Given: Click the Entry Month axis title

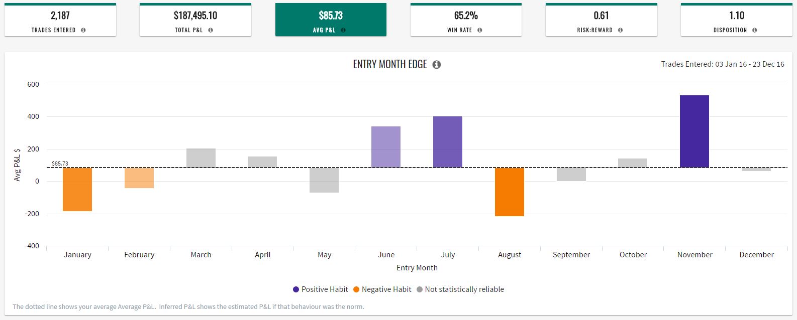Looking at the screenshot, I should 417,268.
